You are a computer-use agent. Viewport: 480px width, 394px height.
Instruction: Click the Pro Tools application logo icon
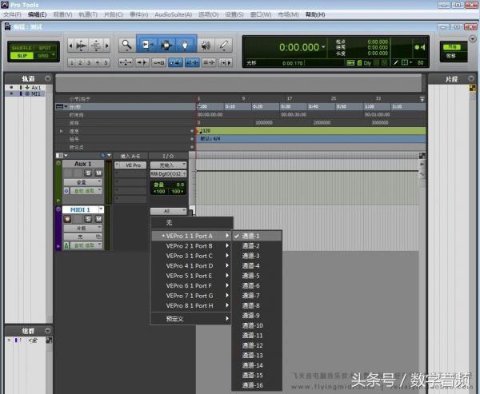[x=5, y=5]
